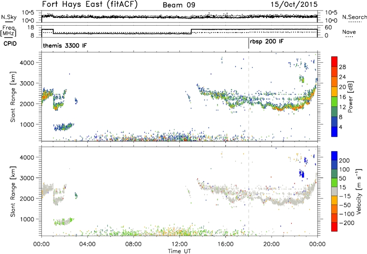
Task: Click the '28' tick on the Power scale
Action: click(342, 67)
